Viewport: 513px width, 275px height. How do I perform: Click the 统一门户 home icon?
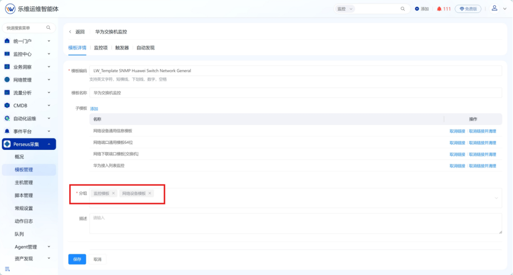(x=7, y=41)
